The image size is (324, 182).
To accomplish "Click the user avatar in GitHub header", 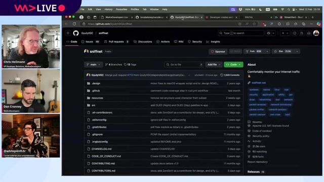I will coord(316,33).
